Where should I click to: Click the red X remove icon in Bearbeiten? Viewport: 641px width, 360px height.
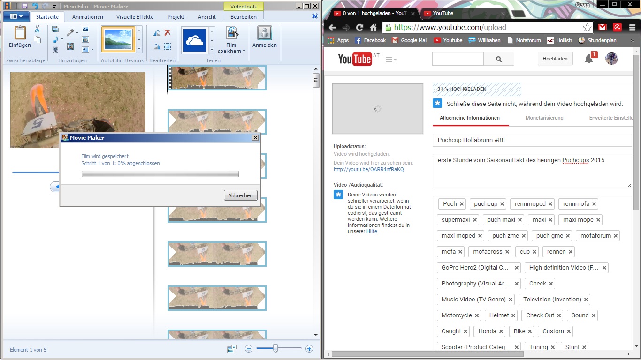pyautogui.click(x=168, y=32)
